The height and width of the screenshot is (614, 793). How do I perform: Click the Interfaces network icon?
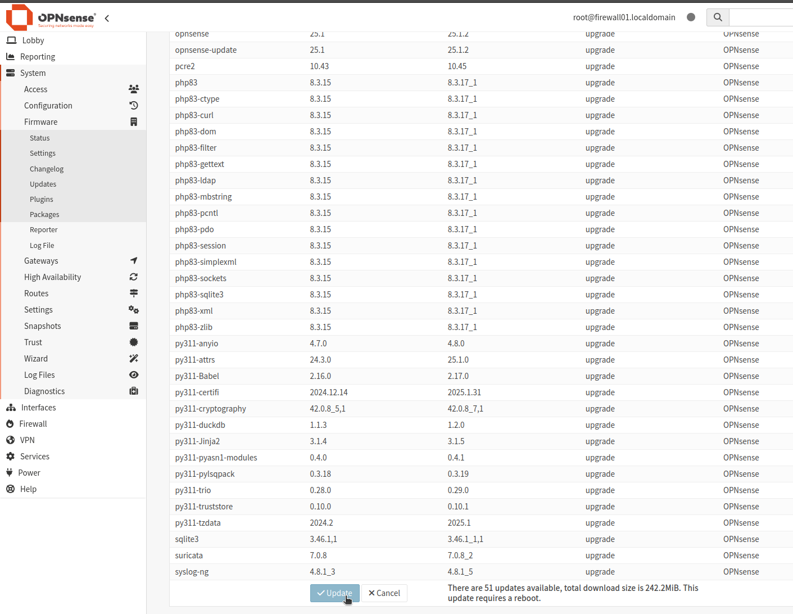[11, 408]
